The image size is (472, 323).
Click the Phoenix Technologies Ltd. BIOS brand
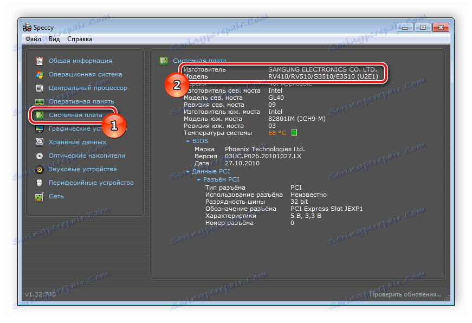[x=265, y=149]
